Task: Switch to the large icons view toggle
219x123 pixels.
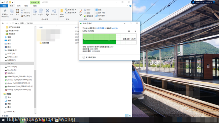Action: (130, 115)
